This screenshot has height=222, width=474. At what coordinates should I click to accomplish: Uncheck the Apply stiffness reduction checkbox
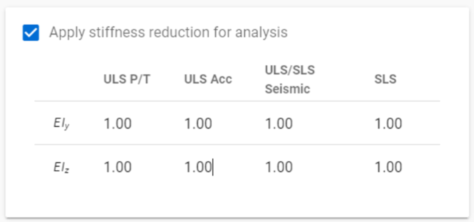point(31,32)
